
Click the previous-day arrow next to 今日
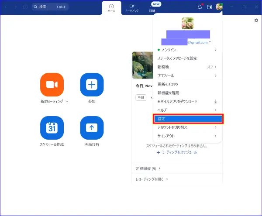tap(152, 97)
